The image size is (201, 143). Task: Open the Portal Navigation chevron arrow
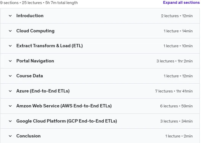pos(10,61)
